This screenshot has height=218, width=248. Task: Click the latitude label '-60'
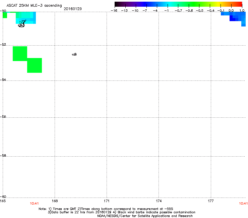point(3,197)
